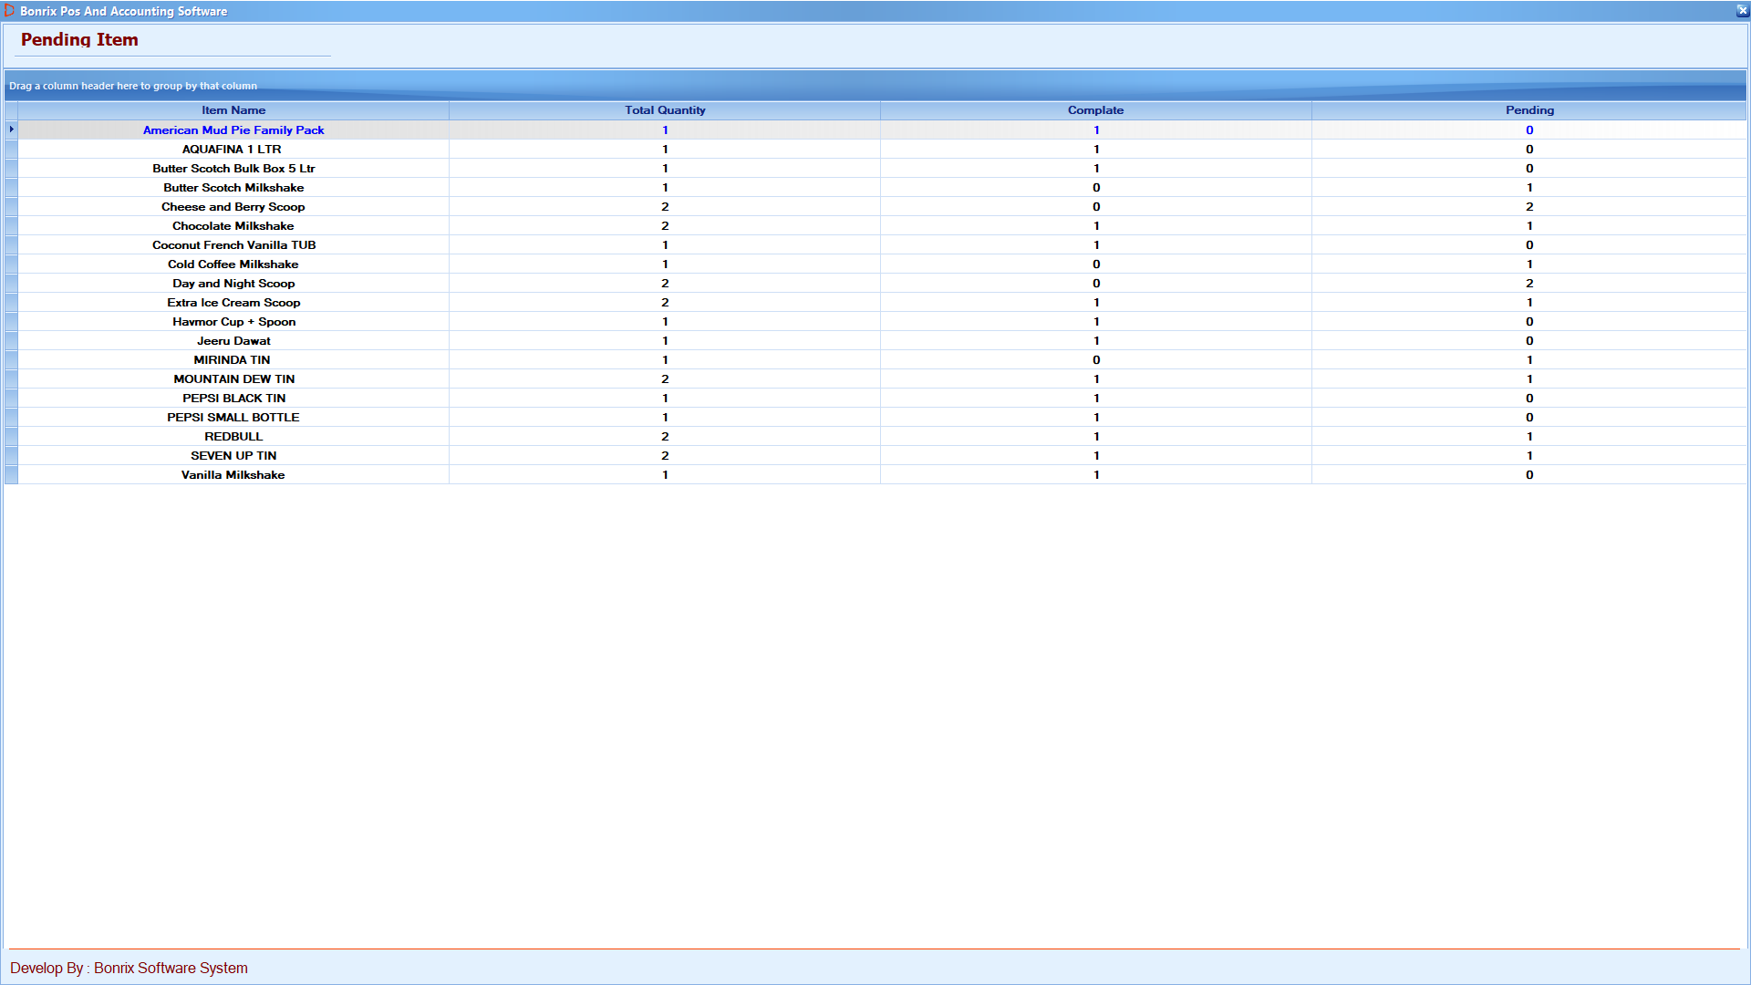Select the MOUNTAIN DEW TIN row
This screenshot has width=1751, height=985.
point(233,379)
